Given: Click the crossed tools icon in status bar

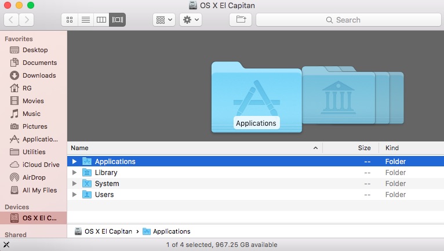Looking at the screenshot, I should coord(6,245).
